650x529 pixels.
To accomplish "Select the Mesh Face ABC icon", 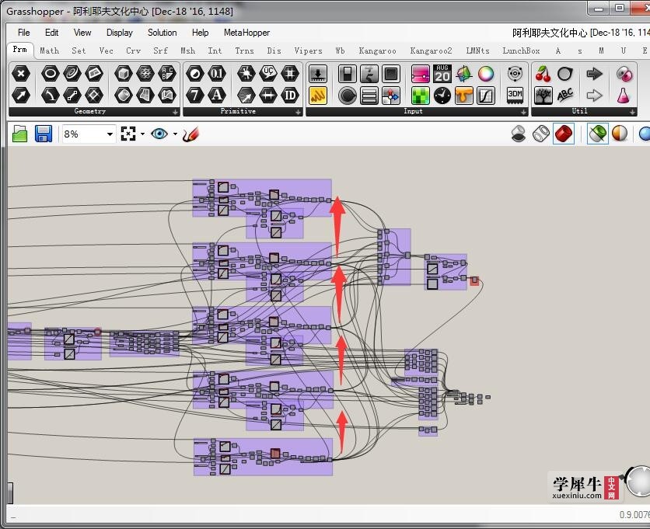I will point(167,74).
